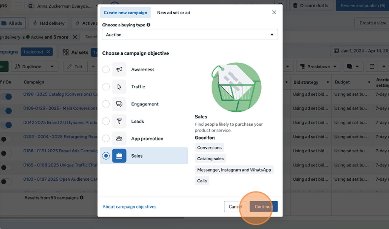Image resolution: width=389 pixels, height=229 pixels.
Task: Open the Auction buying type dropdown
Action: pos(190,35)
